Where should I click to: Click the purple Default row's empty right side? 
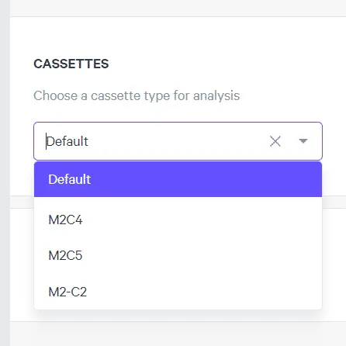tap(207, 179)
